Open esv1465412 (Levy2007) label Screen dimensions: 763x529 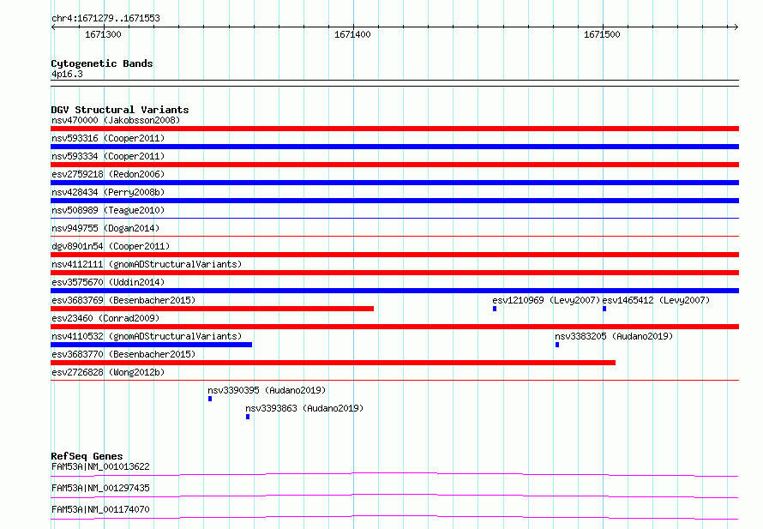click(656, 300)
